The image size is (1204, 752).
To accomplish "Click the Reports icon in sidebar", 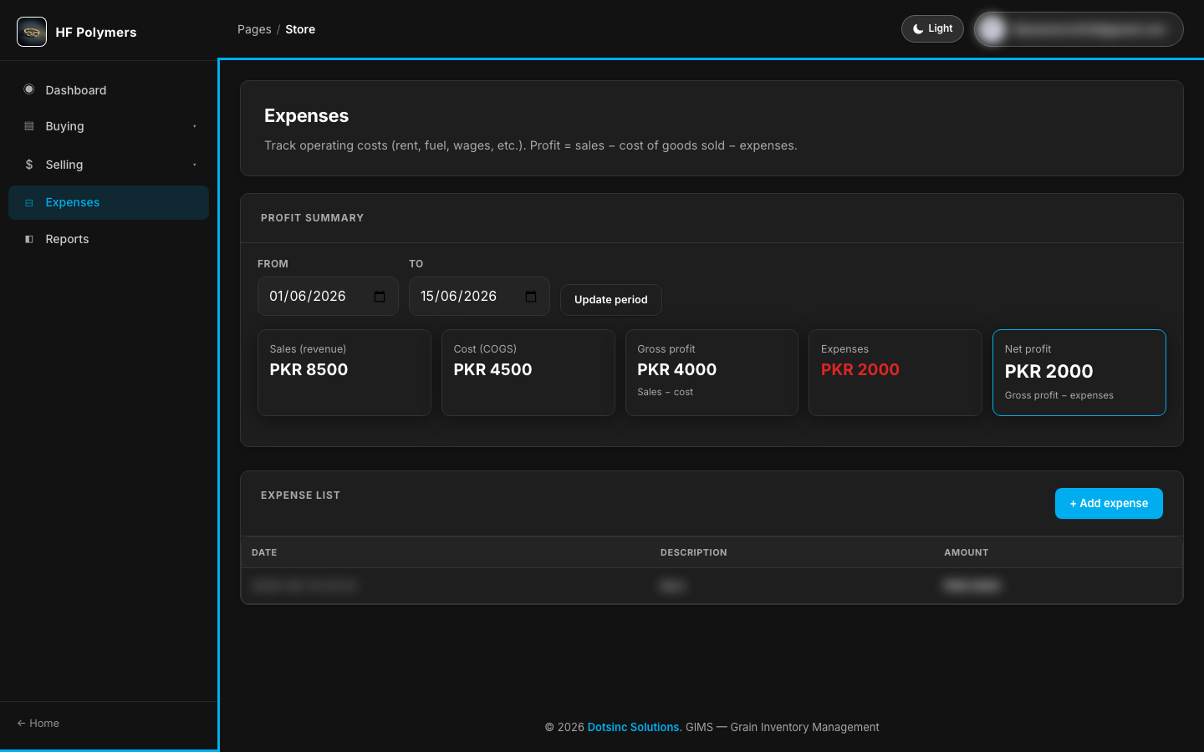I will tap(29, 239).
